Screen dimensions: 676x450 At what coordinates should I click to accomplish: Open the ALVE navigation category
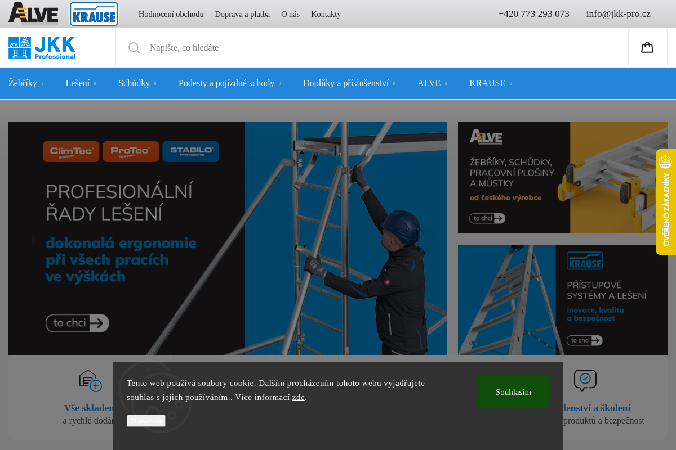[x=429, y=83]
